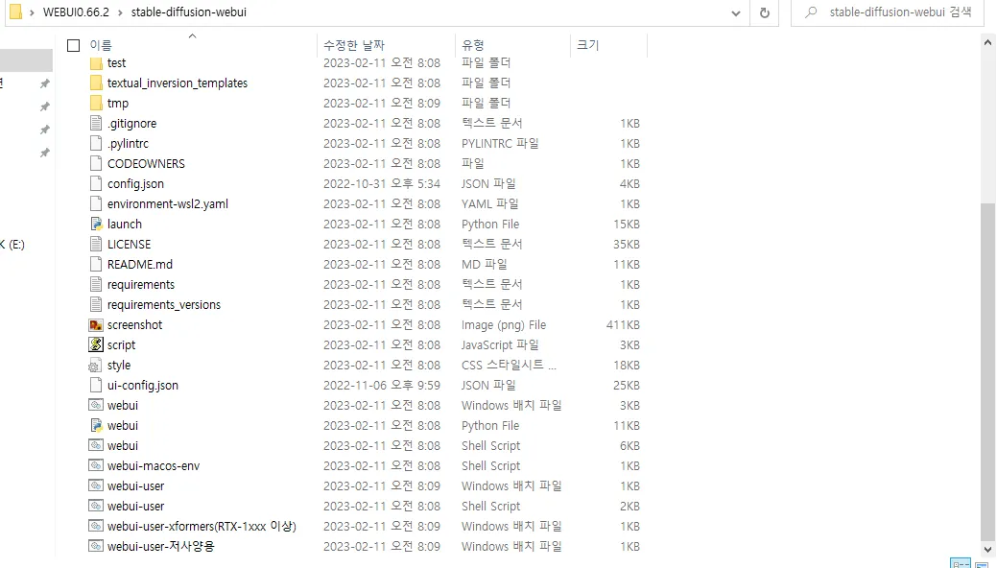Click the test folder icon
Viewport: 997px width, 568px height.
96,63
